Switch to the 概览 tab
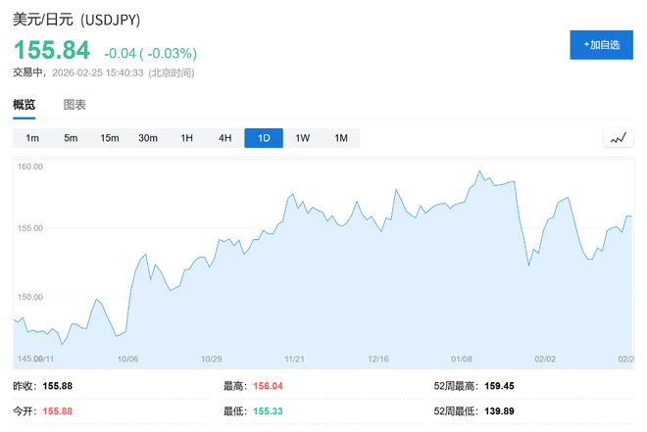This screenshot has height=432, width=647. tap(25, 105)
